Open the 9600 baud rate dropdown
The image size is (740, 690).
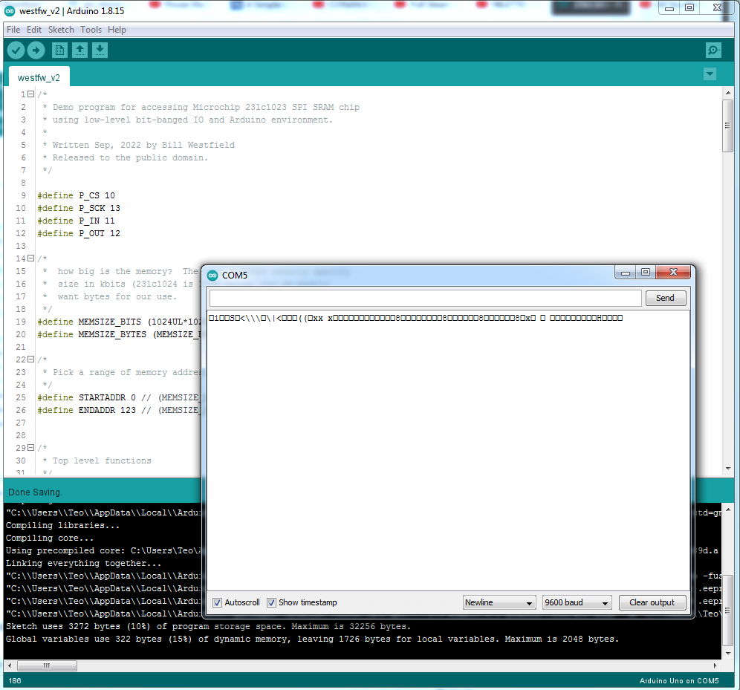point(577,602)
